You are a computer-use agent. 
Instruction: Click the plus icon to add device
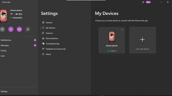142,39
